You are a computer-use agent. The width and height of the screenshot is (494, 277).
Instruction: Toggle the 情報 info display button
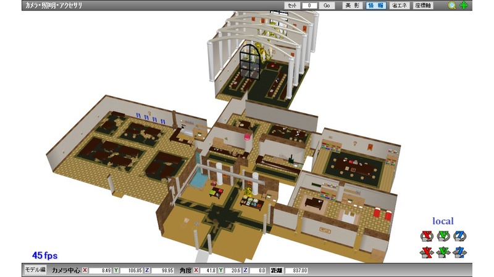click(x=376, y=6)
